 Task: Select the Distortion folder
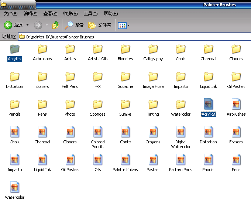pyautogui.click(x=14, y=81)
